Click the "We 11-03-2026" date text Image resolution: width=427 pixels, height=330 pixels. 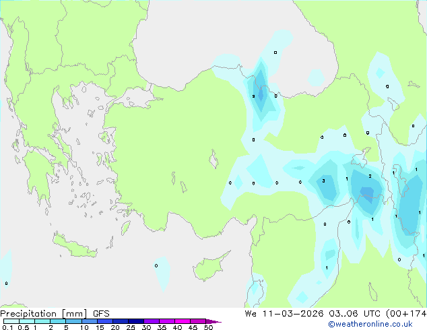pyautogui.click(x=284, y=314)
